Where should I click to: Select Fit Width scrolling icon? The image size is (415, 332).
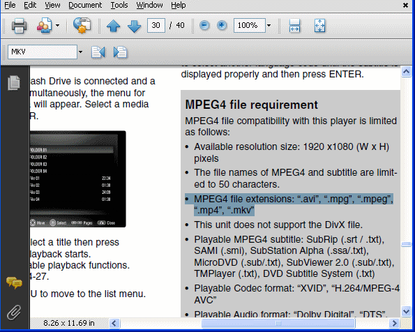click(294, 26)
